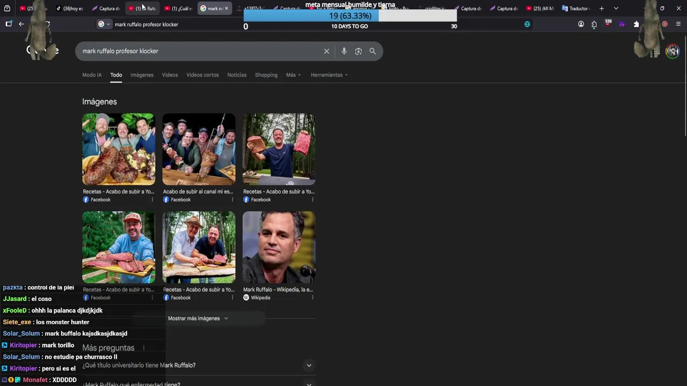Open Videos cortos results tab
The width and height of the screenshot is (687, 386).
click(x=202, y=75)
